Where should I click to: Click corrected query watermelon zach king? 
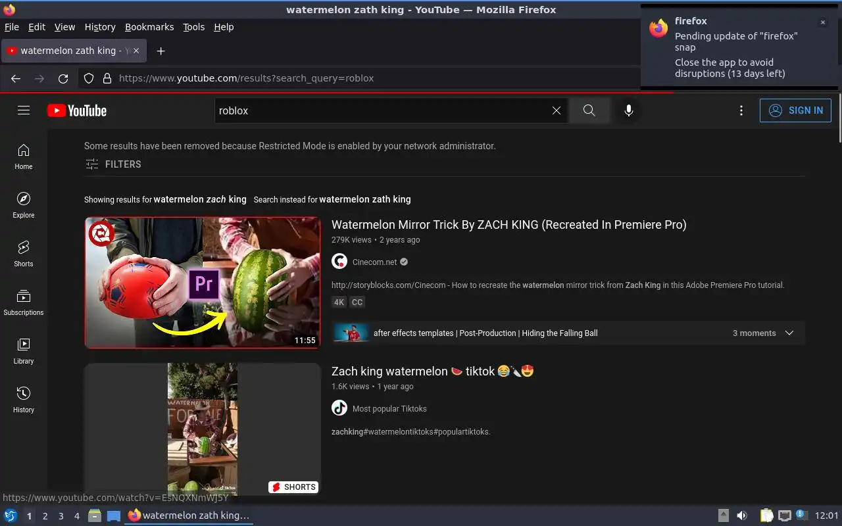[200, 199]
